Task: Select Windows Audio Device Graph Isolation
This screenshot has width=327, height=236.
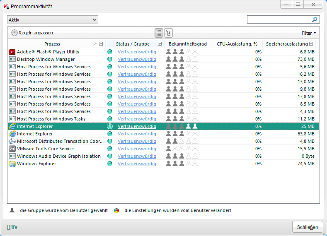Action: click(x=59, y=156)
